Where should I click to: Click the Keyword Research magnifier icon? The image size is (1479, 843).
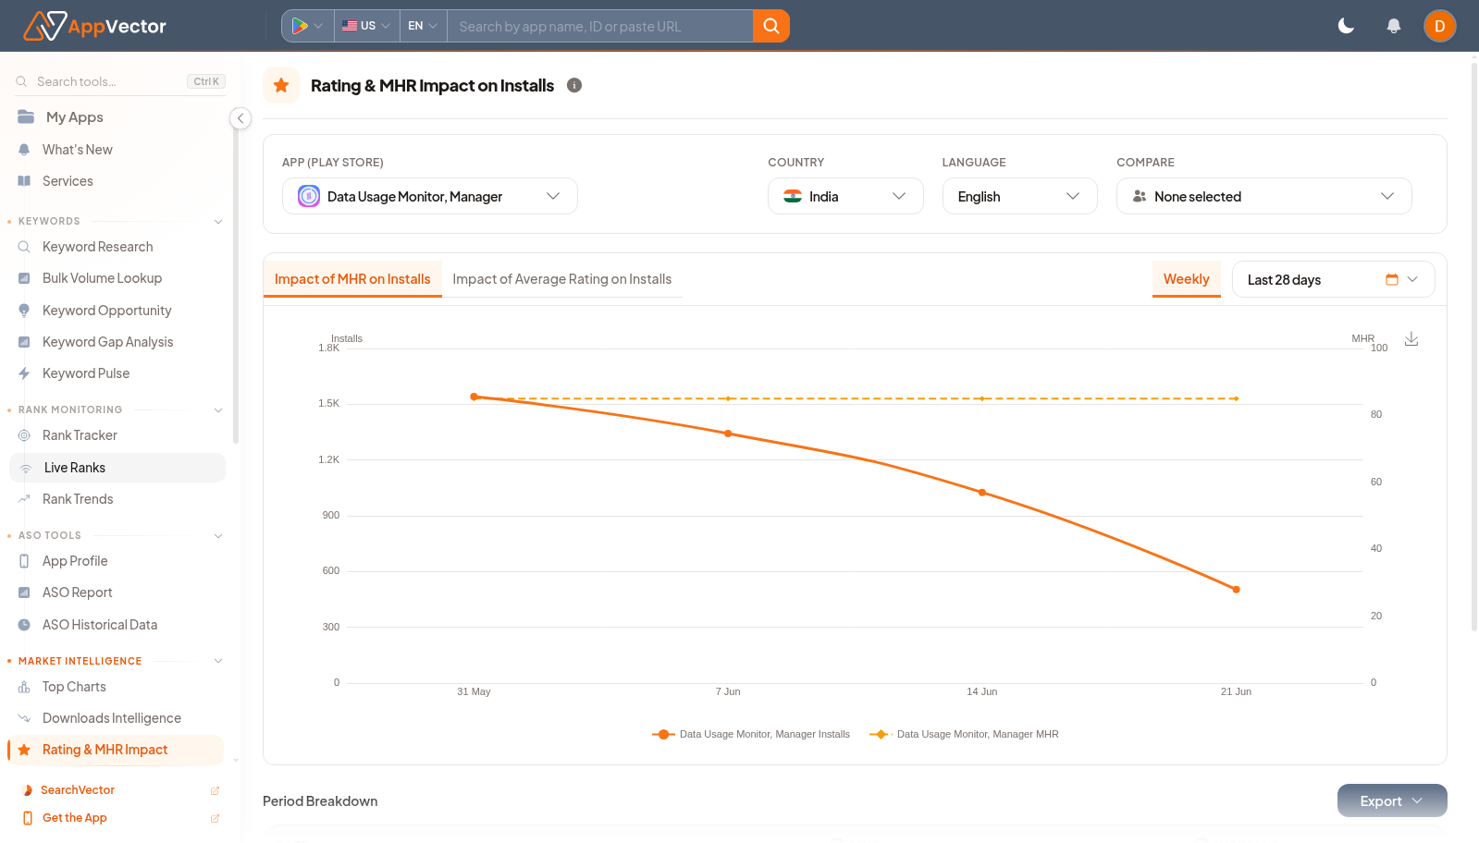24,247
